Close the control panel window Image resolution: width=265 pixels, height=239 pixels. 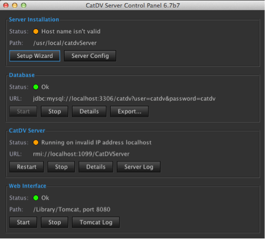(6, 5)
